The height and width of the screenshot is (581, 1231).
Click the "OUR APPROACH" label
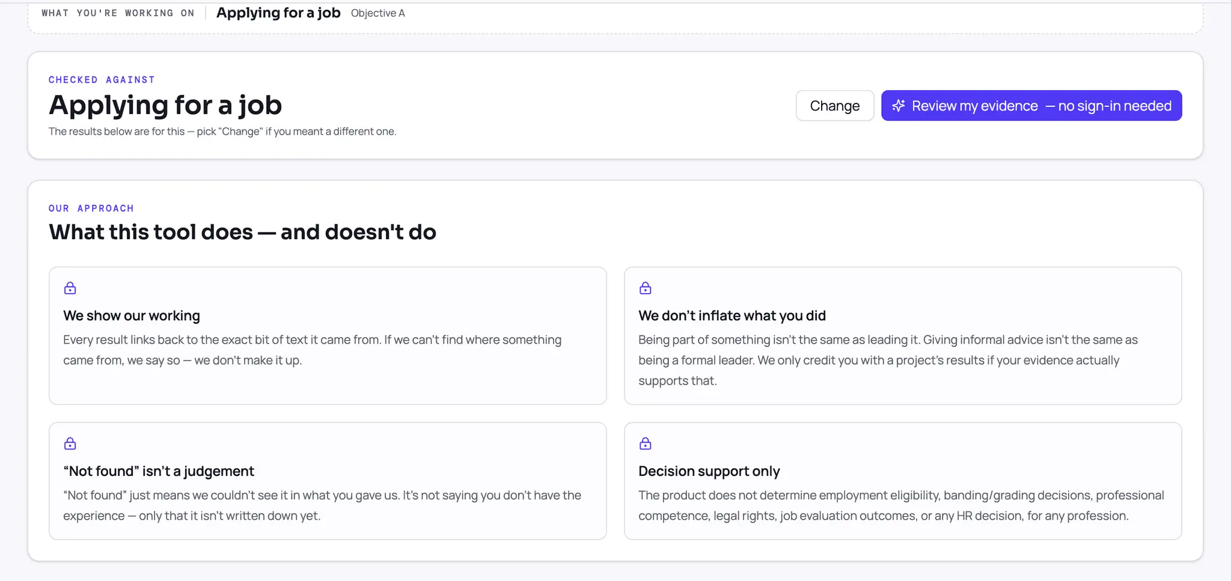pos(91,208)
